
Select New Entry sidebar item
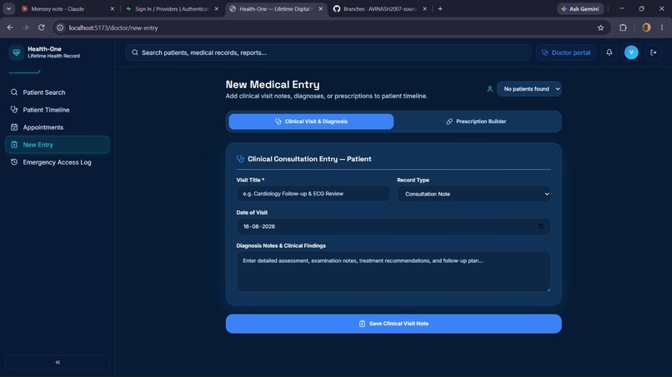coord(58,145)
